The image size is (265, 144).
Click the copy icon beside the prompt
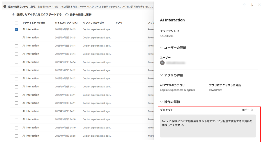point(252,110)
